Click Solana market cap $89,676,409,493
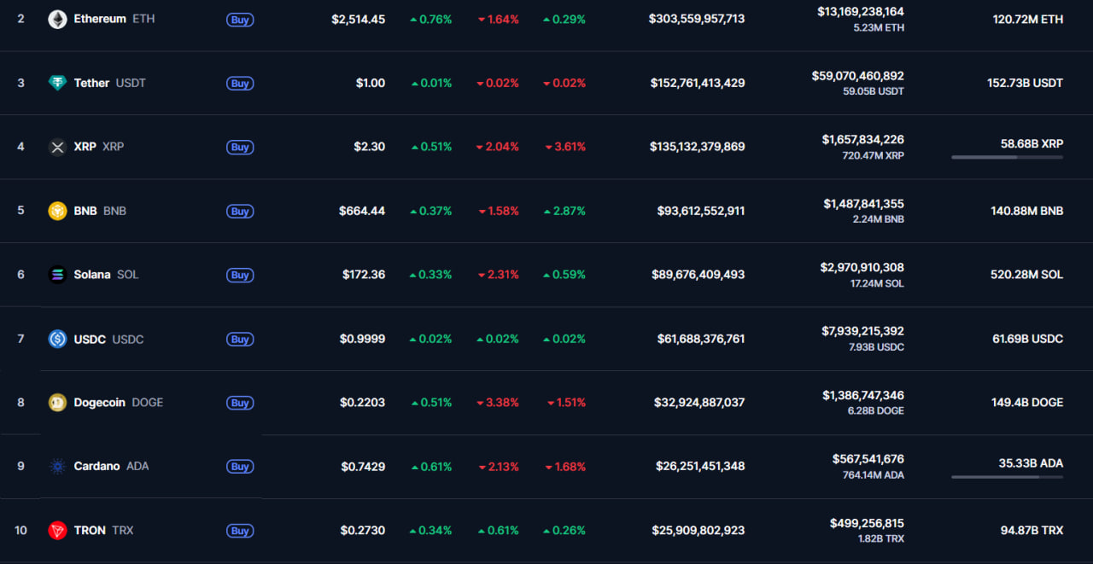 coord(698,275)
